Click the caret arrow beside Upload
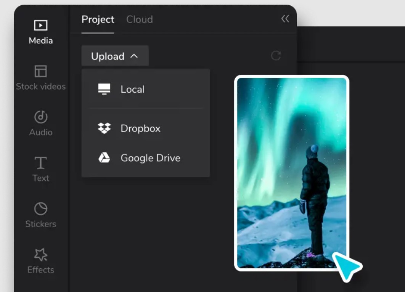Image resolution: width=405 pixels, height=292 pixels. [x=134, y=56]
